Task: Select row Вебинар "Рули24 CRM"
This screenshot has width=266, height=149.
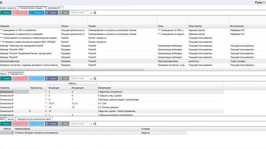Action: [x=133, y=50]
